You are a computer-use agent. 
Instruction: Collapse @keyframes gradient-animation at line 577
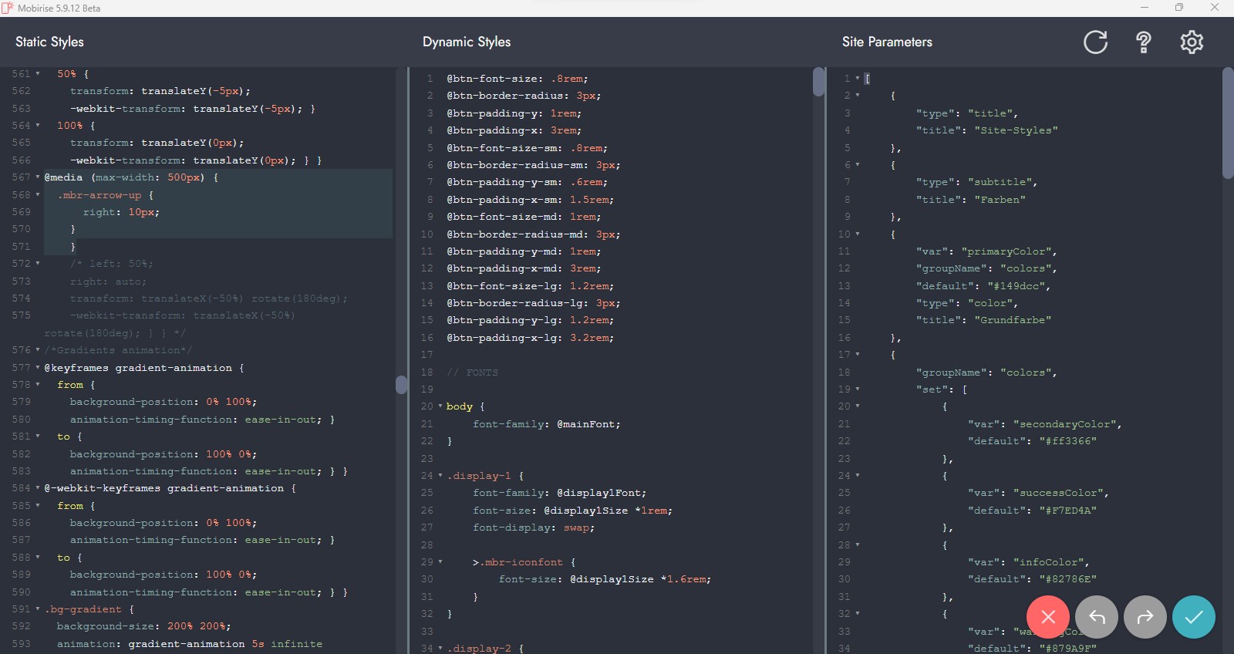[x=38, y=368]
